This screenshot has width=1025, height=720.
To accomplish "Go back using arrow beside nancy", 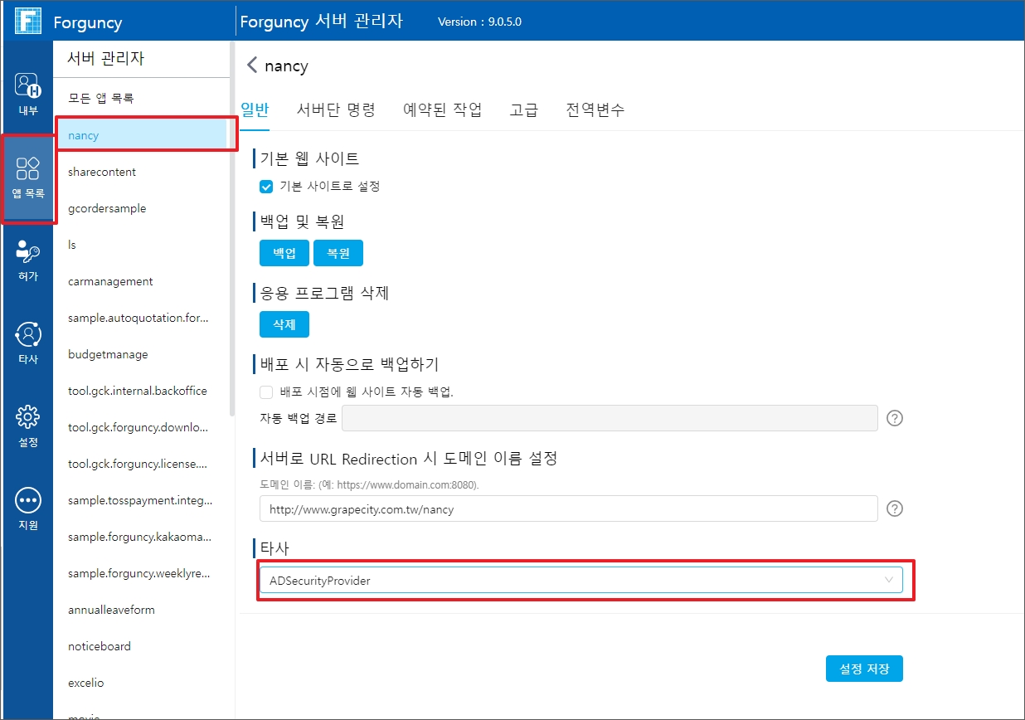I will pyautogui.click(x=252, y=66).
